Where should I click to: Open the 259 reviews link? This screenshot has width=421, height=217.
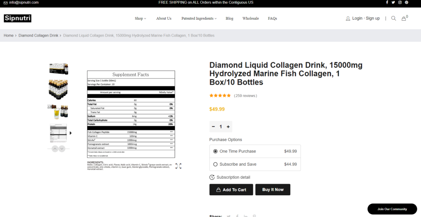pyautogui.click(x=245, y=96)
